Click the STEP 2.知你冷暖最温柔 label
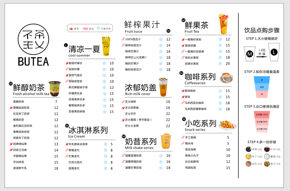Image resolution: width=290 pixels, height=191 pixels. click(262, 72)
